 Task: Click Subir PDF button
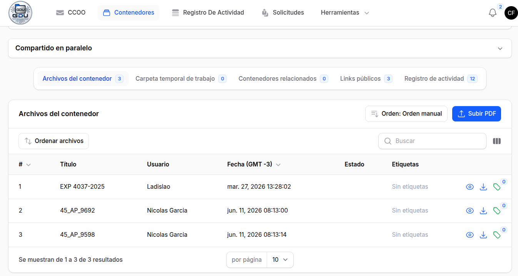click(476, 114)
